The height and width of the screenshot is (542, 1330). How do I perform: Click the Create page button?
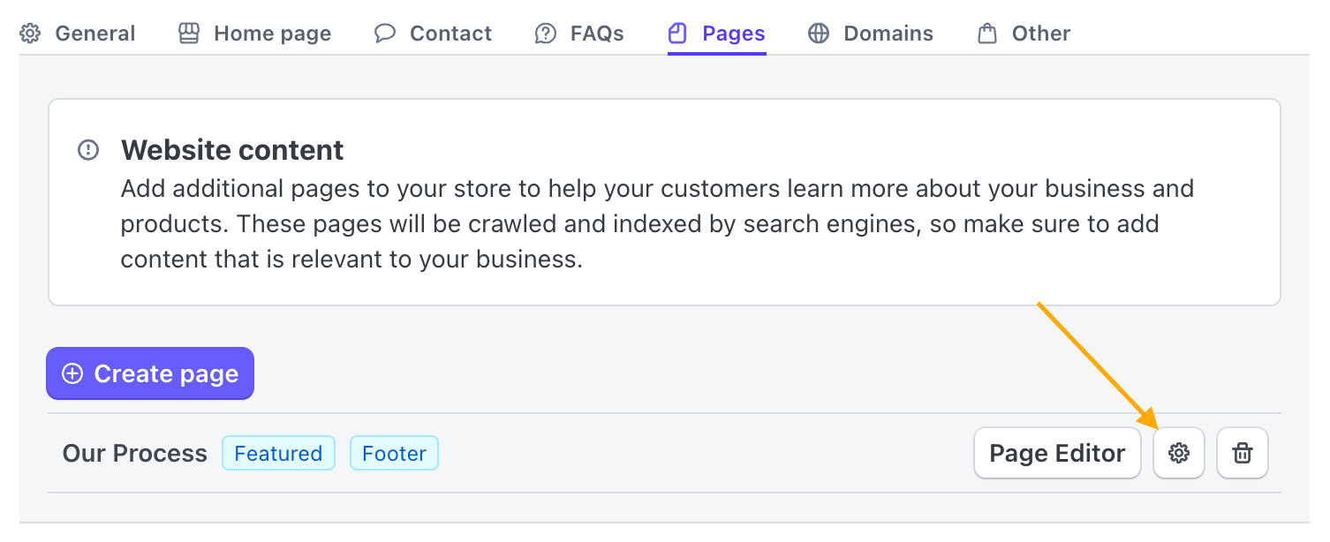149,373
